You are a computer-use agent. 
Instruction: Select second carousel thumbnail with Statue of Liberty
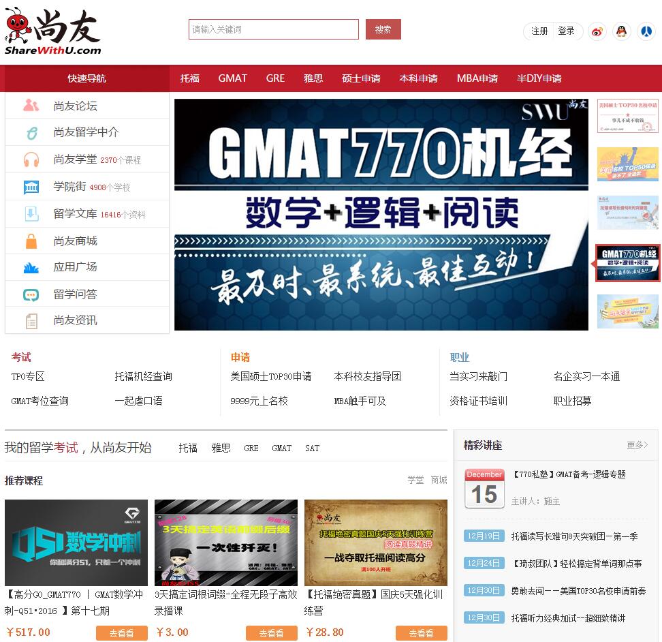627,165
